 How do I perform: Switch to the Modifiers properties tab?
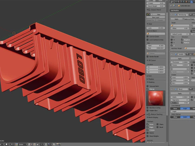[x=192, y=2]
